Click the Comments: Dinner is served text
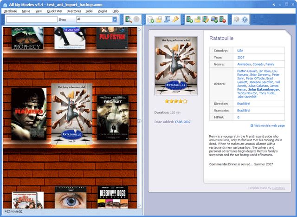Screen dimensions: 297x217 pos(241,164)
